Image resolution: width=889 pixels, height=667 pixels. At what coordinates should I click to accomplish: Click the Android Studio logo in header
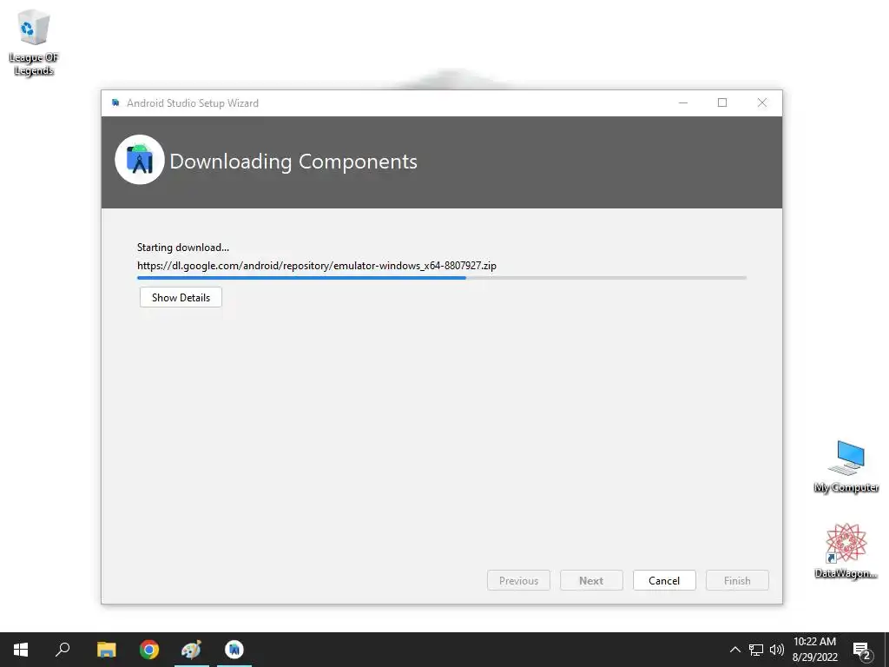(x=140, y=160)
